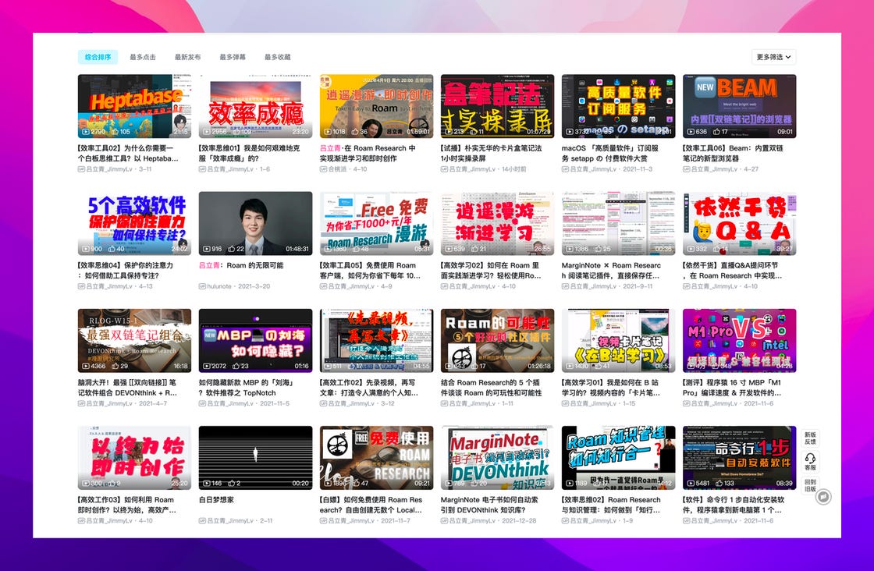Click the upload time 14小时前
Screen dimensions: 874x571
point(514,168)
